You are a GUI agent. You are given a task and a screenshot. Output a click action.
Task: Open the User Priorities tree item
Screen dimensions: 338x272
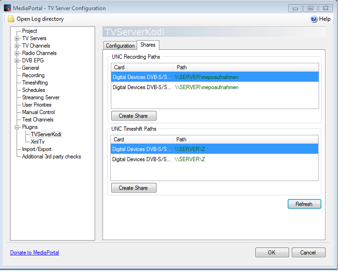pyautogui.click(x=37, y=105)
